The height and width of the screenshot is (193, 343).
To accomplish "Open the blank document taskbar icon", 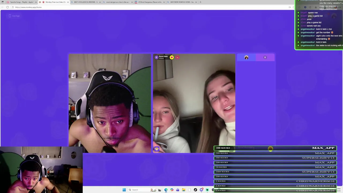I will tap(189, 190).
